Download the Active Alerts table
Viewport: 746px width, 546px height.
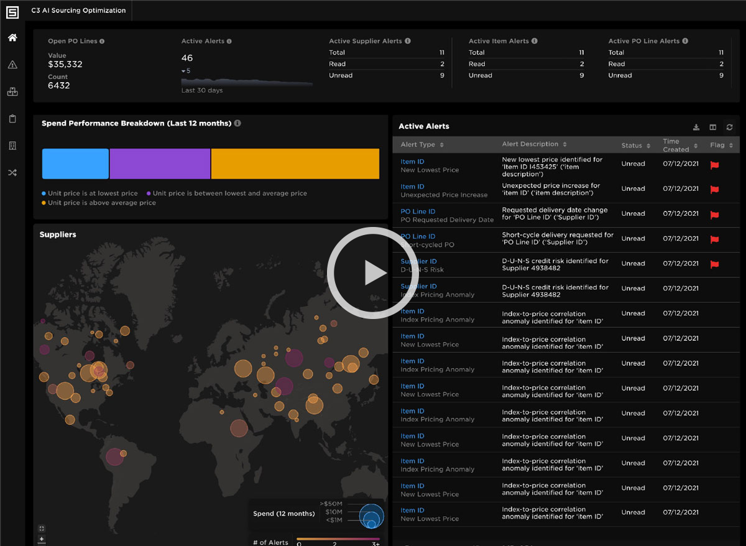[x=696, y=127]
